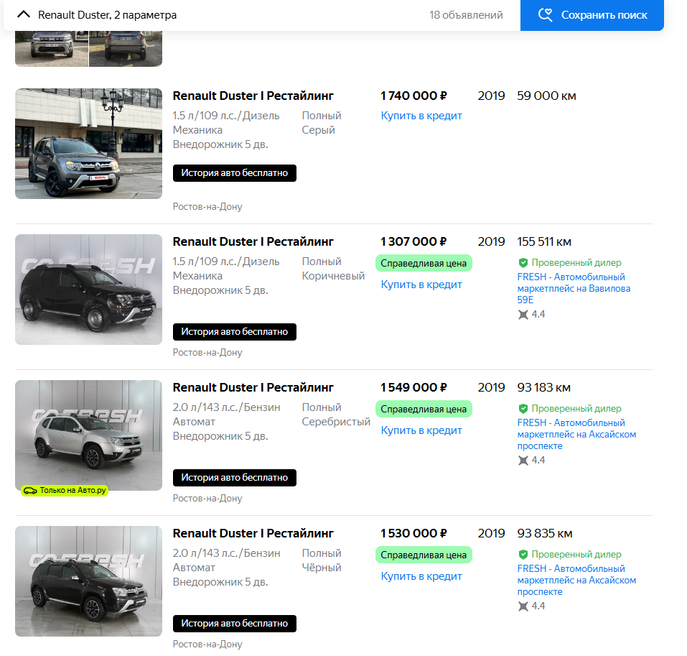Open listing title priced 1 530 000 ₽
Screen dimensions: 687x656
(253, 533)
